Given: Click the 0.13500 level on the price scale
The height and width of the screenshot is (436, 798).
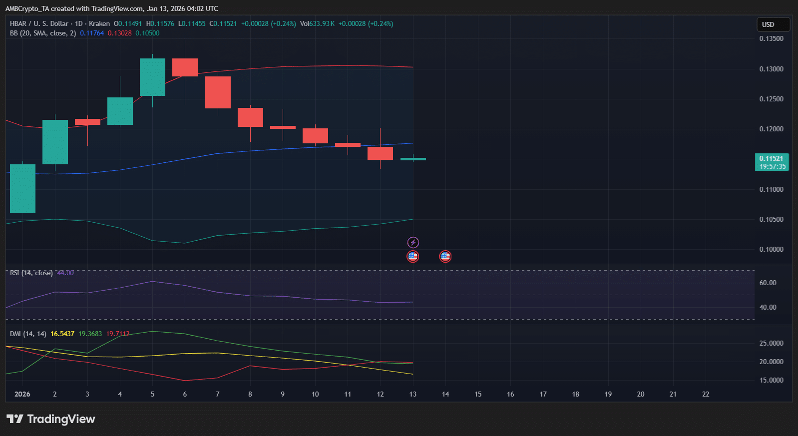Looking at the screenshot, I should coord(771,38).
